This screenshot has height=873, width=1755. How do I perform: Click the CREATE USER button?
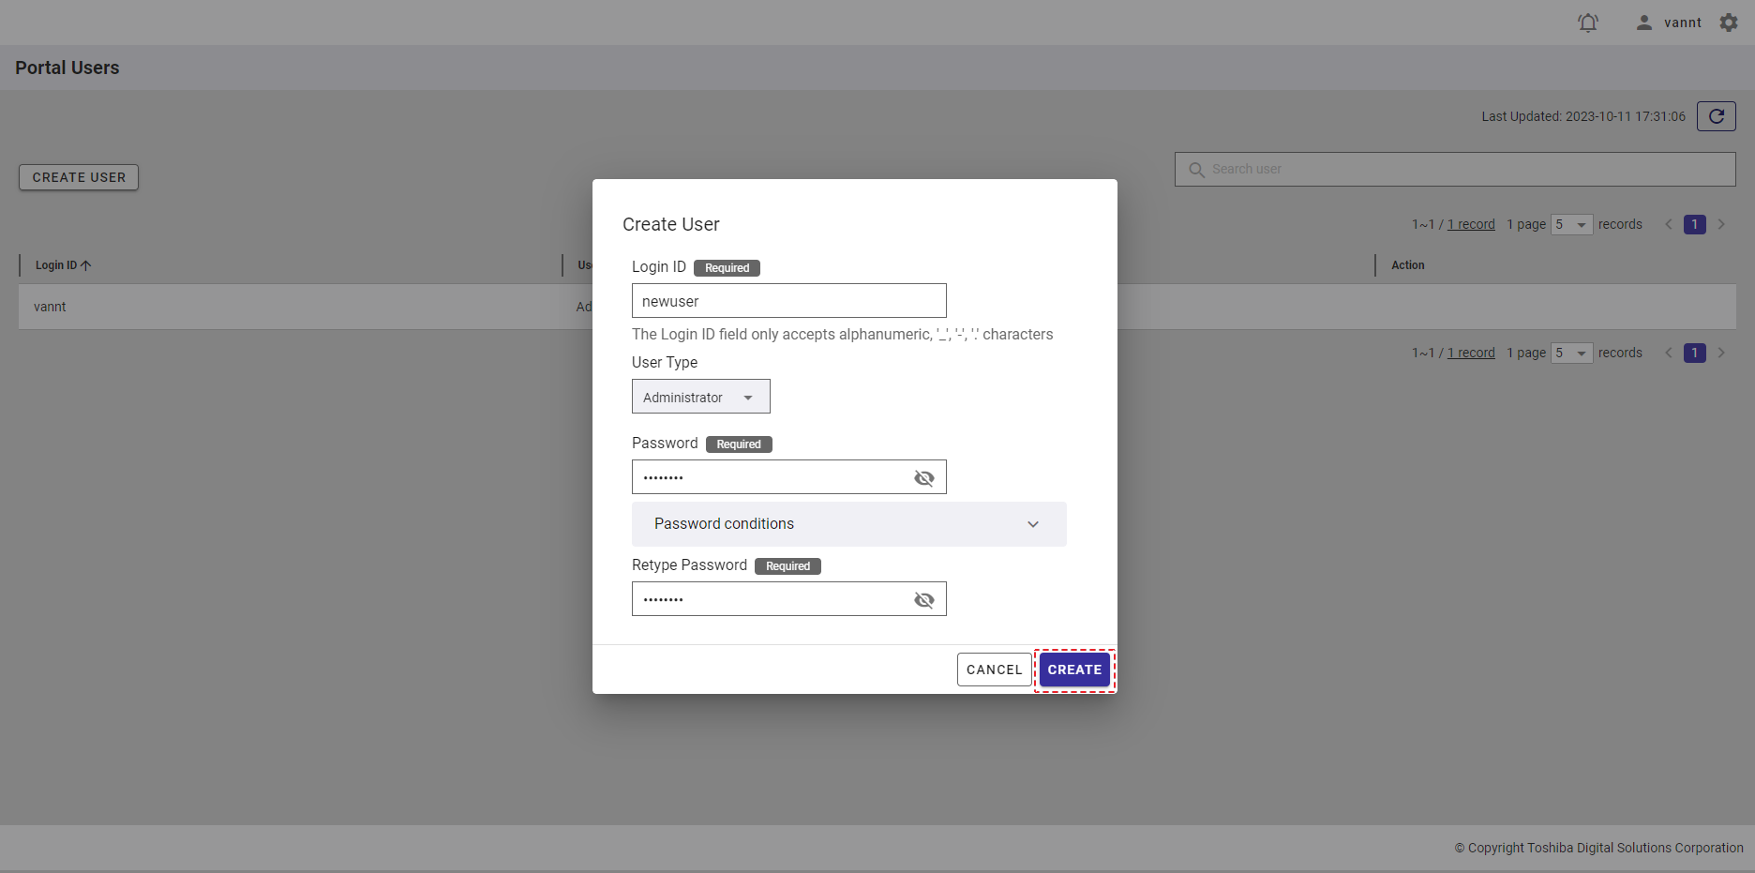click(79, 177)
